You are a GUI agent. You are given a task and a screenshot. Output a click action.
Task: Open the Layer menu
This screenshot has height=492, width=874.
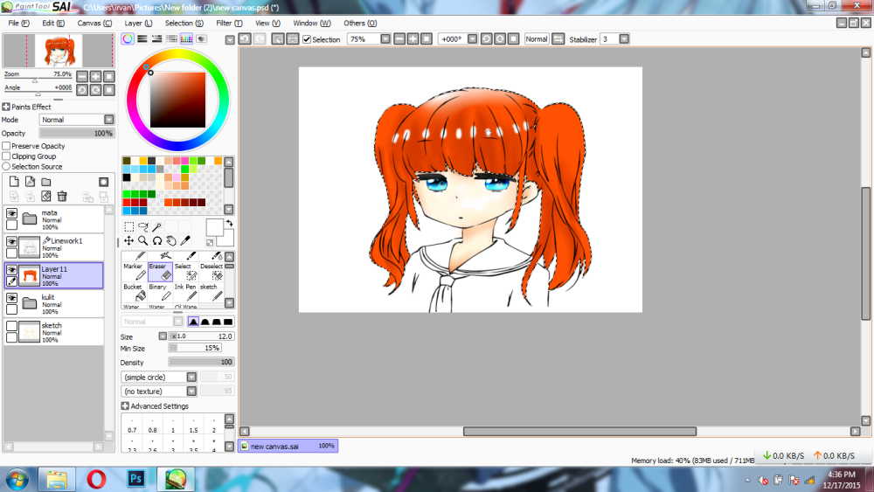[x=138, y=24]
